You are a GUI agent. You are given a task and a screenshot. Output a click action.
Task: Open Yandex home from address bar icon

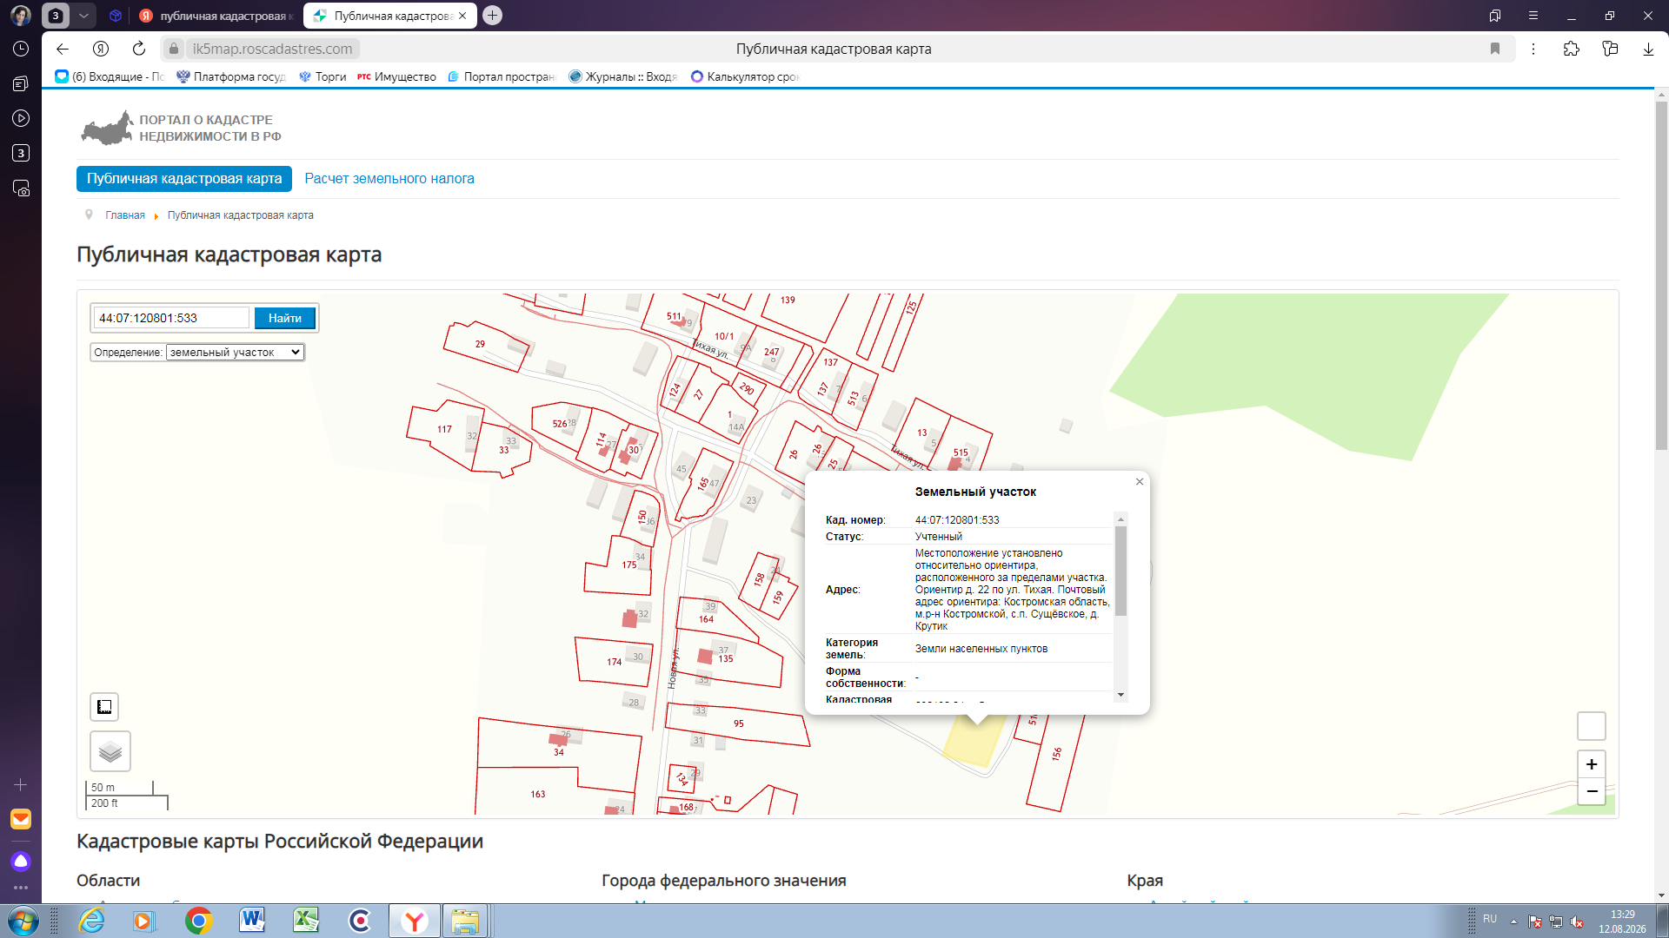(x=101, y=50)
